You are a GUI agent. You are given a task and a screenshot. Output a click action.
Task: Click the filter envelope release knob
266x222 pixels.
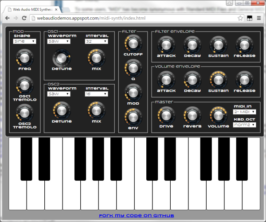pyautogui.click(x=244, y=45)
